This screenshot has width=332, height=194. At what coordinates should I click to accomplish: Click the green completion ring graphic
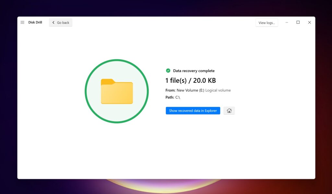click(x=117, y=60)
